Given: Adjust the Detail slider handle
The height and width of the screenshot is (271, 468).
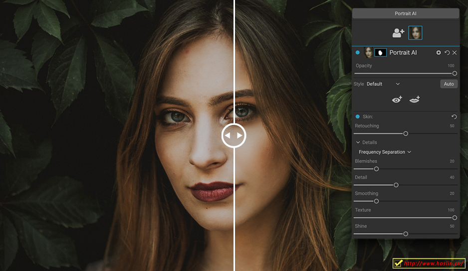Looking at the screenshot, I should coord(396,185).
